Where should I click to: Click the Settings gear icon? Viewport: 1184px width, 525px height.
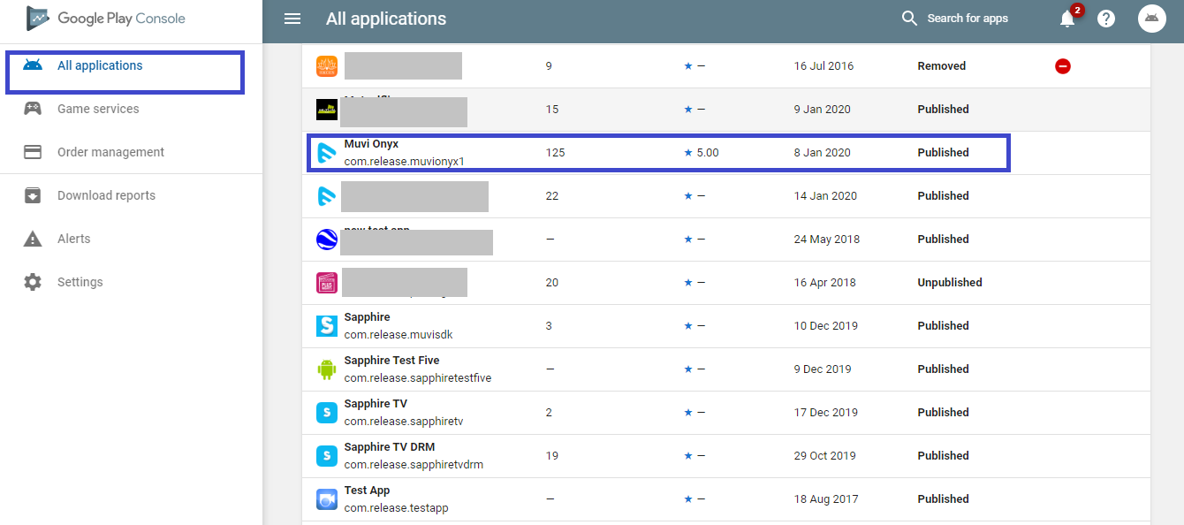pyautogui.click(x=33, y=282)
